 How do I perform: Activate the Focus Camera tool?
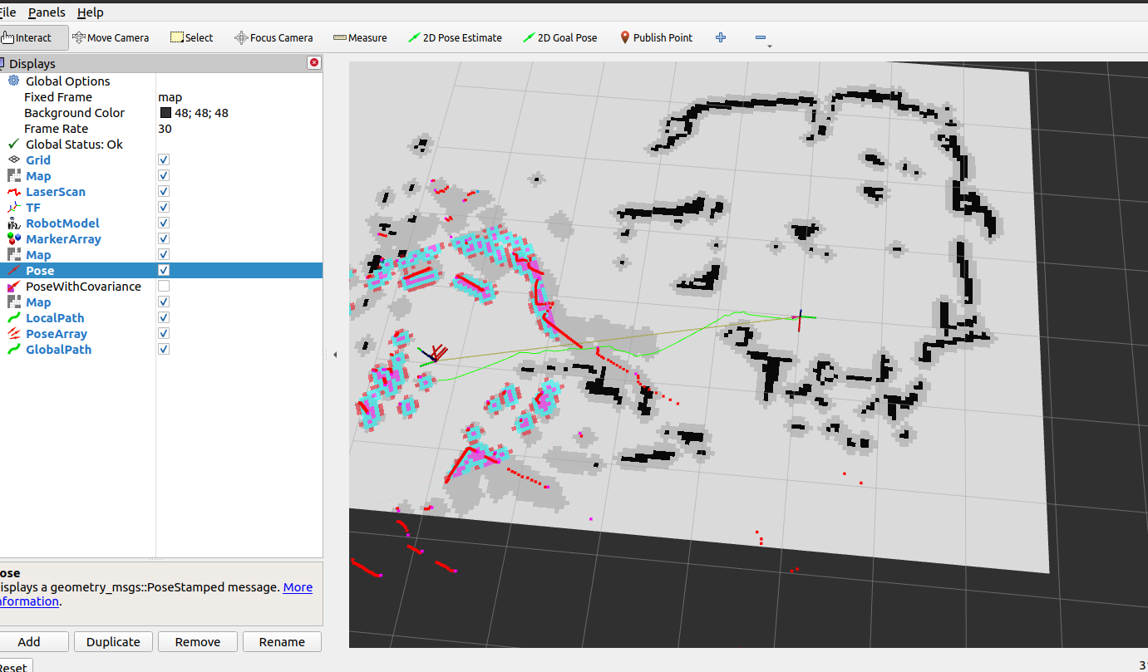pos(273,37)
